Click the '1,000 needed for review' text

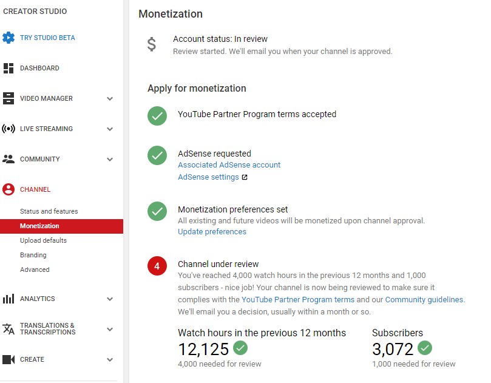pyautogui.click(x=414, y=364)
